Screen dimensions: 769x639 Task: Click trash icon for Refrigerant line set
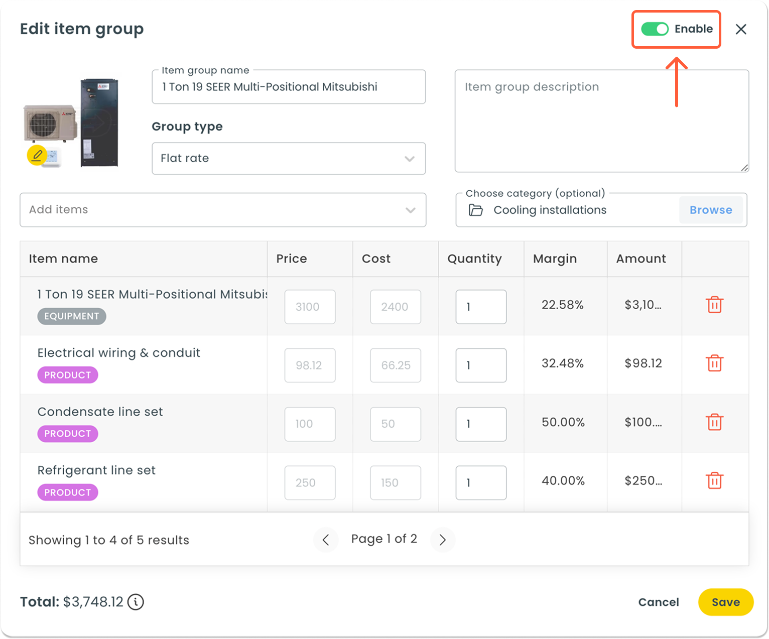coord(714,481)
